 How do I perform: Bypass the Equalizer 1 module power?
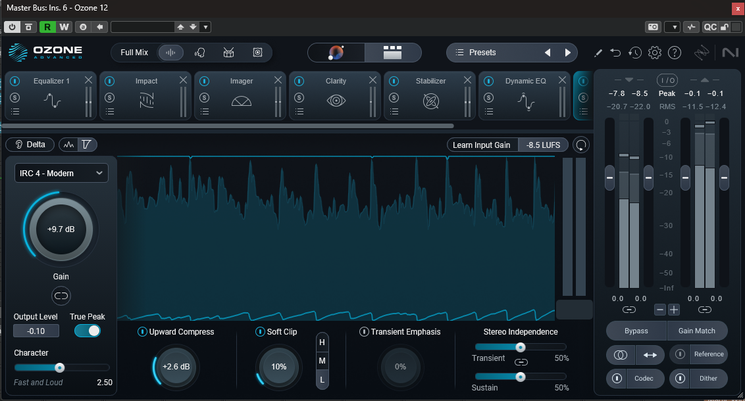[14, 81]
